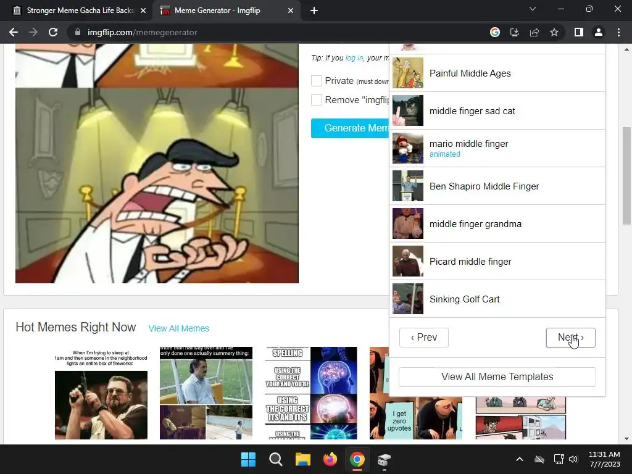Switch to Stronger Meme Gacha Life tab
The width and height of the screenshot is (632, 474).
79,10
